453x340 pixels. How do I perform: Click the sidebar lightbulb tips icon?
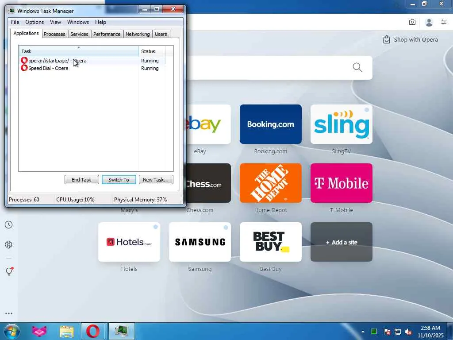[x=9, y=271]
